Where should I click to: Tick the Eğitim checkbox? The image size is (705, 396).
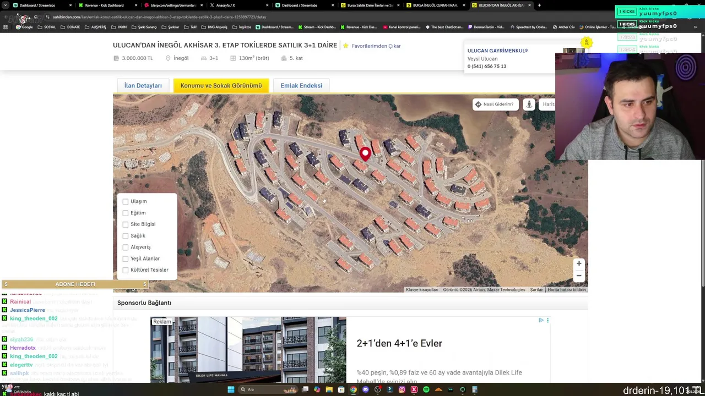(x=126, y=213)
